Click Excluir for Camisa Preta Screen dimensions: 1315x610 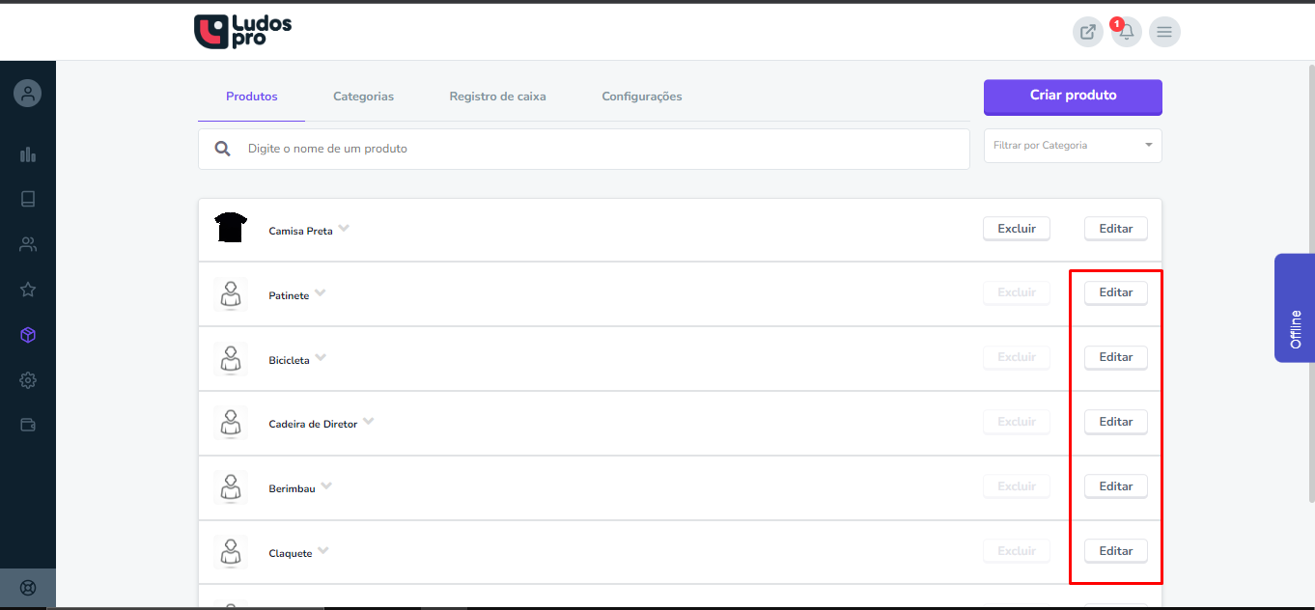1017,229
